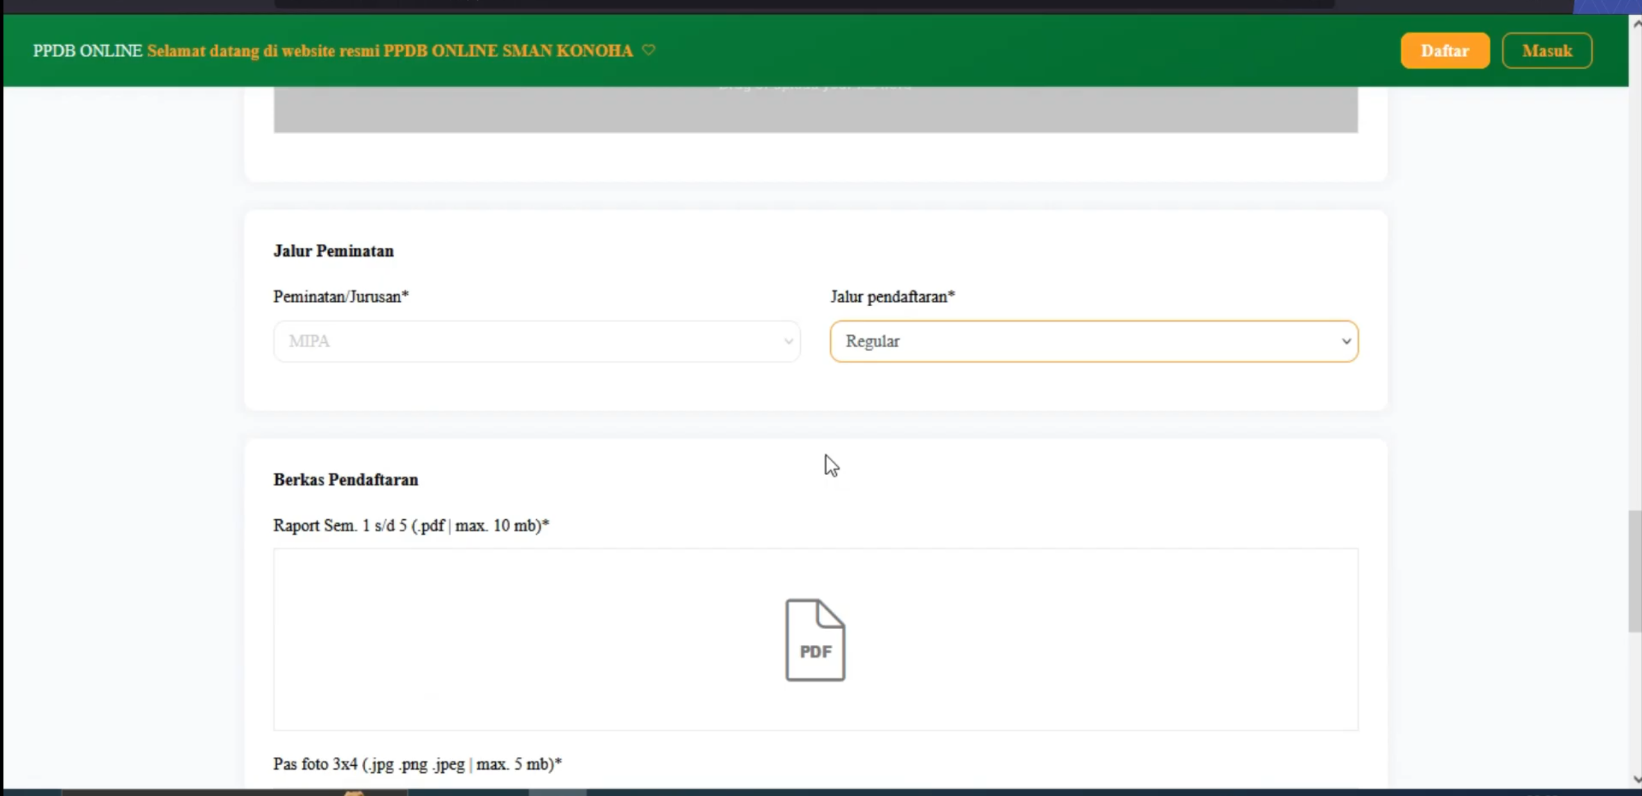Click the scrollbar up arrow
1642x796 pixels.
pyautogui.click(x=1636, y=24)
